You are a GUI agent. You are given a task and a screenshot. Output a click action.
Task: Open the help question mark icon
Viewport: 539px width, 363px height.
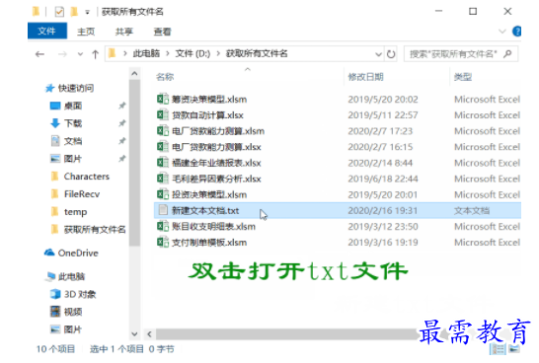tap(516, 32)
